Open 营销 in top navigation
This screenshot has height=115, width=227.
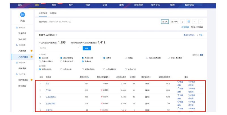[88, 5]
